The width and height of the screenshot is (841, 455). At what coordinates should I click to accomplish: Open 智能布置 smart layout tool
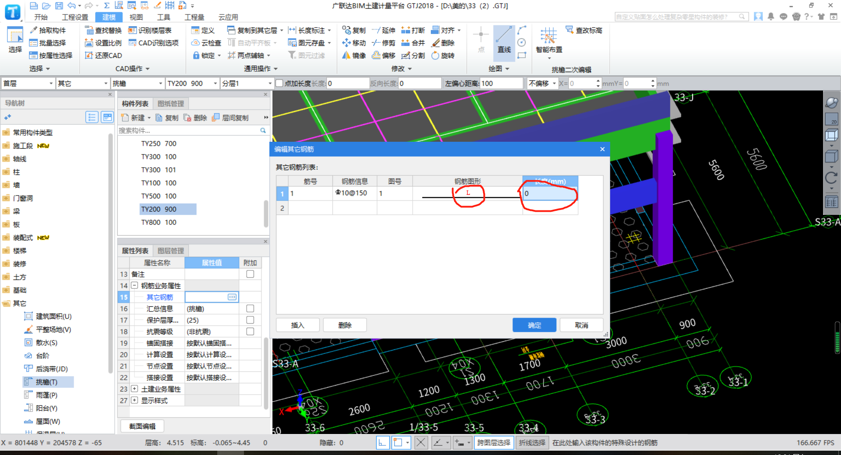(x=549, y=44)
